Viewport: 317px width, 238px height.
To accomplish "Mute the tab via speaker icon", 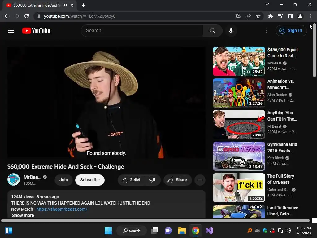I will click(x=65, y=5).
